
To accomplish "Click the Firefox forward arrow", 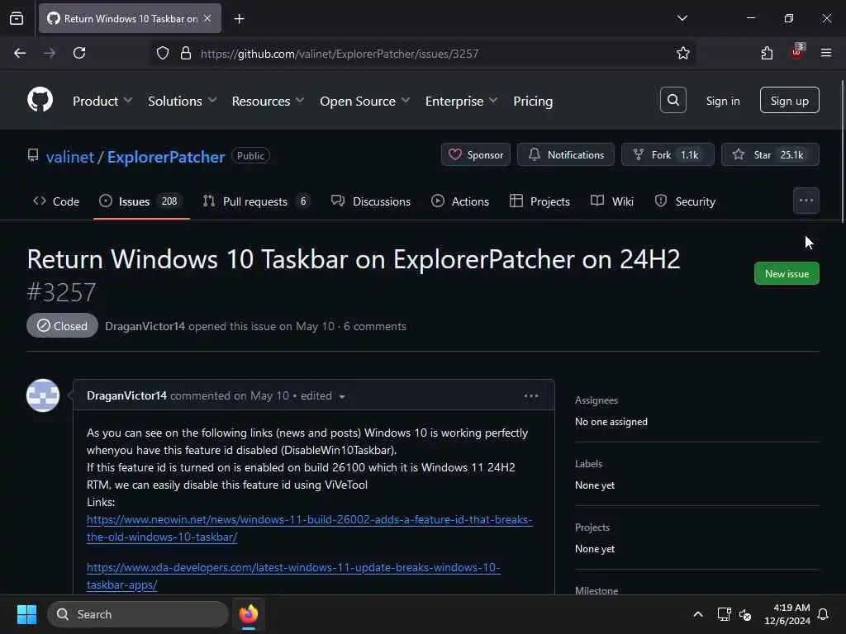I will click(49, 54).
